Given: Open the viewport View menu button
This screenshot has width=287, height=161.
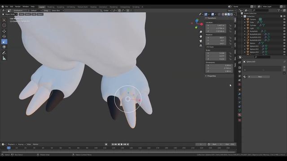Looking at the screenshot, I should coord(22,14).
